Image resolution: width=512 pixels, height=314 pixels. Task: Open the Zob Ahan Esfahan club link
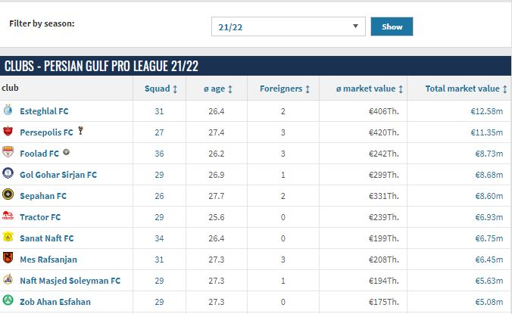point(55,302)
